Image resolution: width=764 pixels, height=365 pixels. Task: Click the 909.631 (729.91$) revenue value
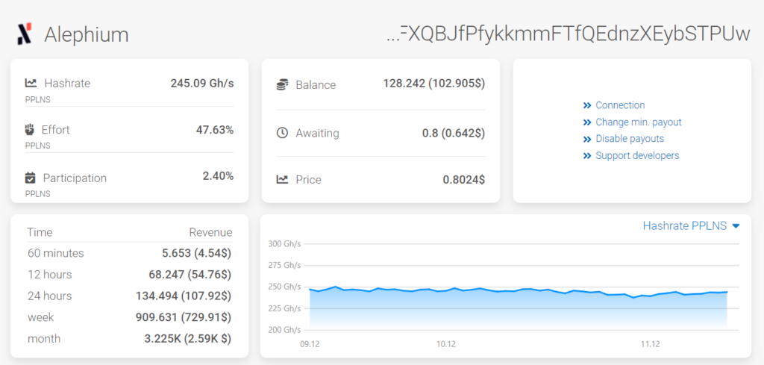(184, 318)
